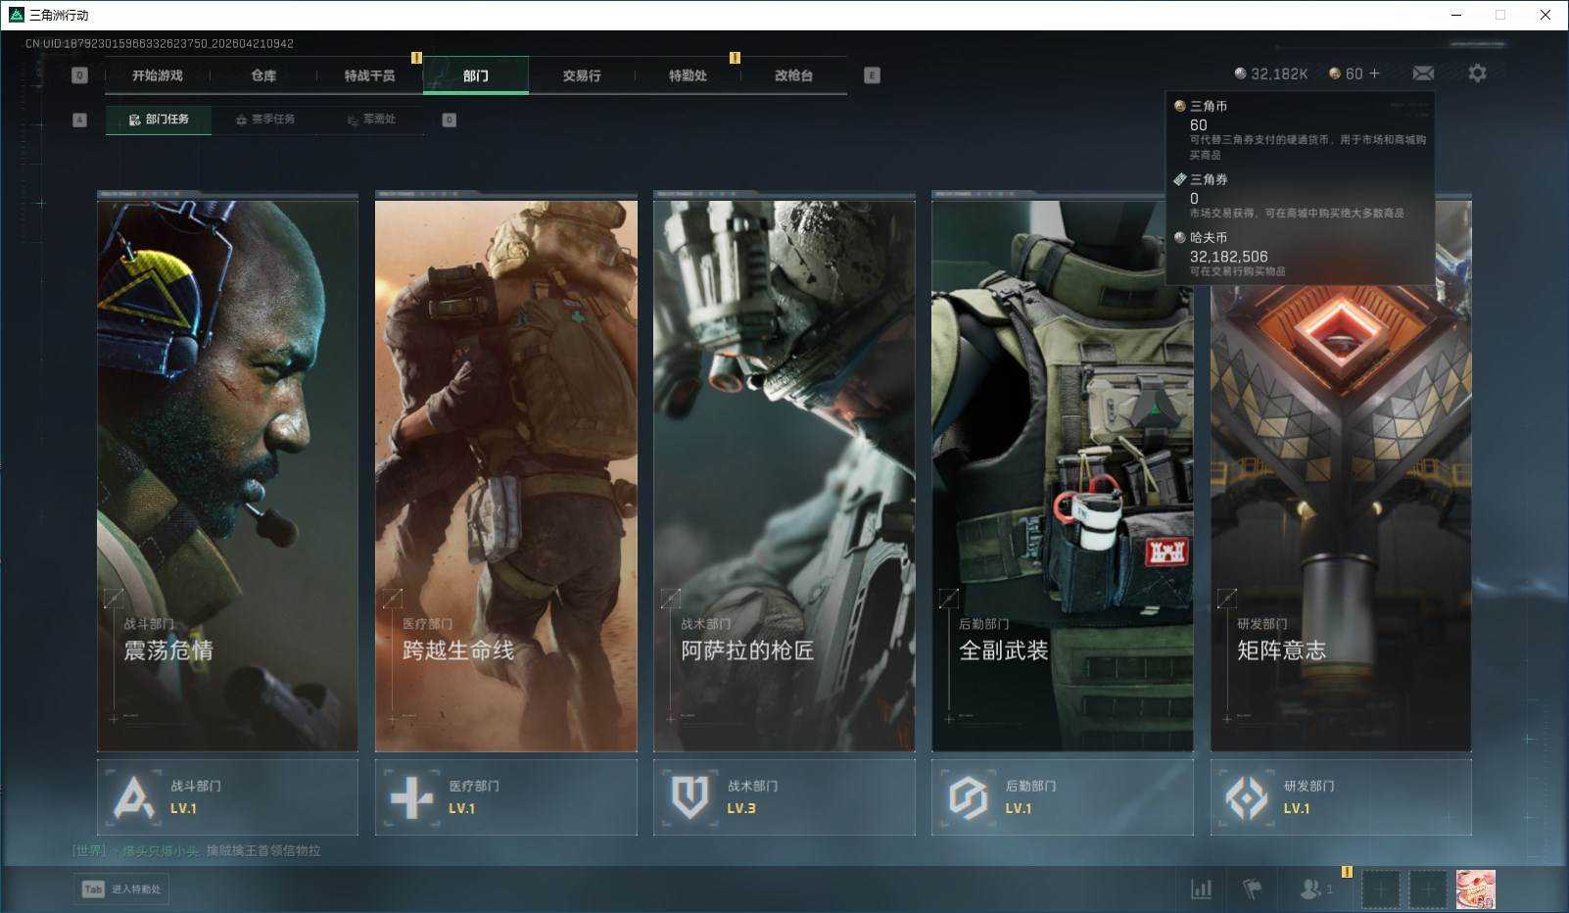Click the 三角币 coin icon beside 60
This screenshot has height=913, width=1569.
[x=1335, y=73]
